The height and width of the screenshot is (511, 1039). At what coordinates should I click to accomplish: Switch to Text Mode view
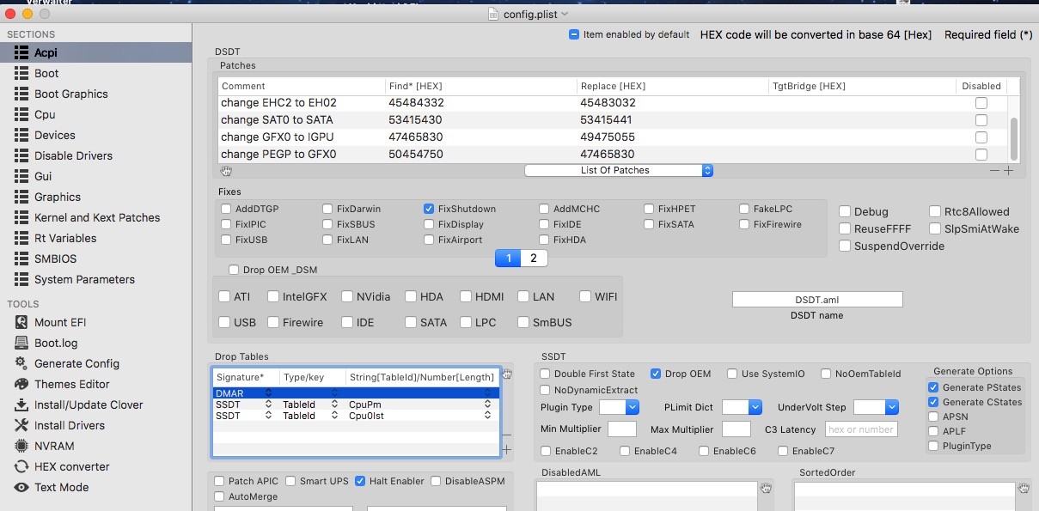[61, 487]
